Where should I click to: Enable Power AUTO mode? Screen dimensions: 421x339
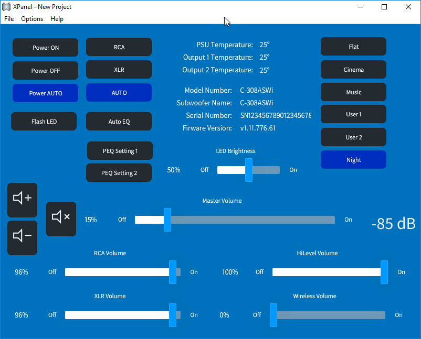point(45,93)
